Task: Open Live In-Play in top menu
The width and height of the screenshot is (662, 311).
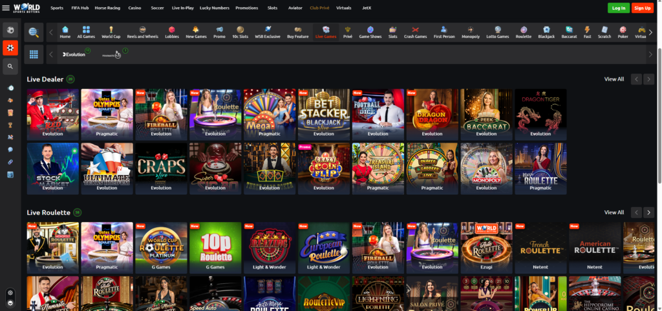Action: point(183,8)
